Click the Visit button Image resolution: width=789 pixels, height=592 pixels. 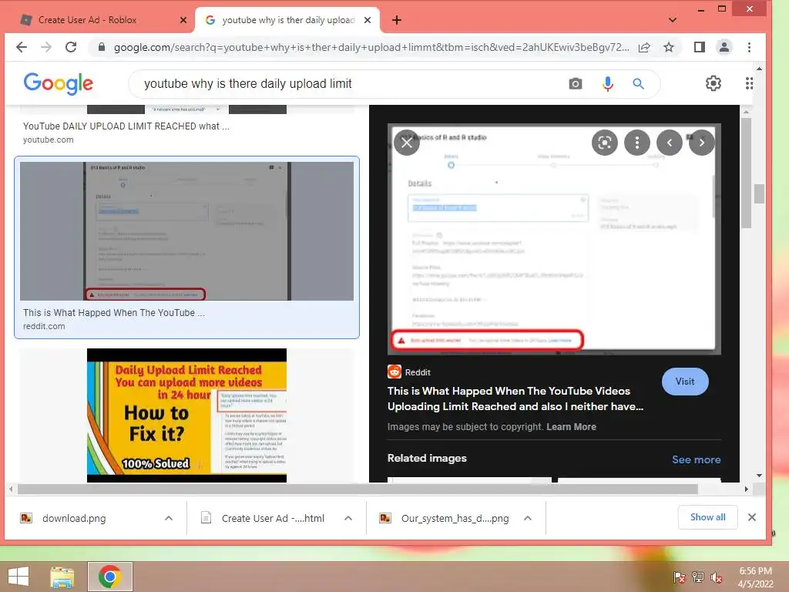(685, 382)
